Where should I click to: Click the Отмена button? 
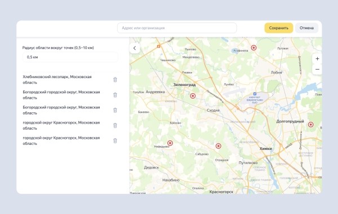[306, 28]
